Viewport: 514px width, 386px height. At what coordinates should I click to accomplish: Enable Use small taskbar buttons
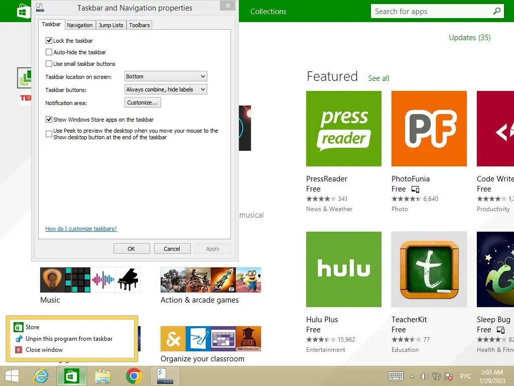tap(49, 64)
